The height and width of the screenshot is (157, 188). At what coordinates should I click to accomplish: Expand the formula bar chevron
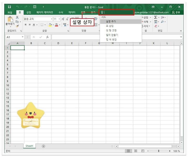pos(181,37)
